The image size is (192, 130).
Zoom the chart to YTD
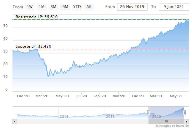77,7
